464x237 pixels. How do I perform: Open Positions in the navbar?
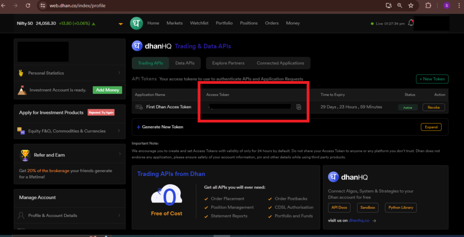tap(249, 23)
